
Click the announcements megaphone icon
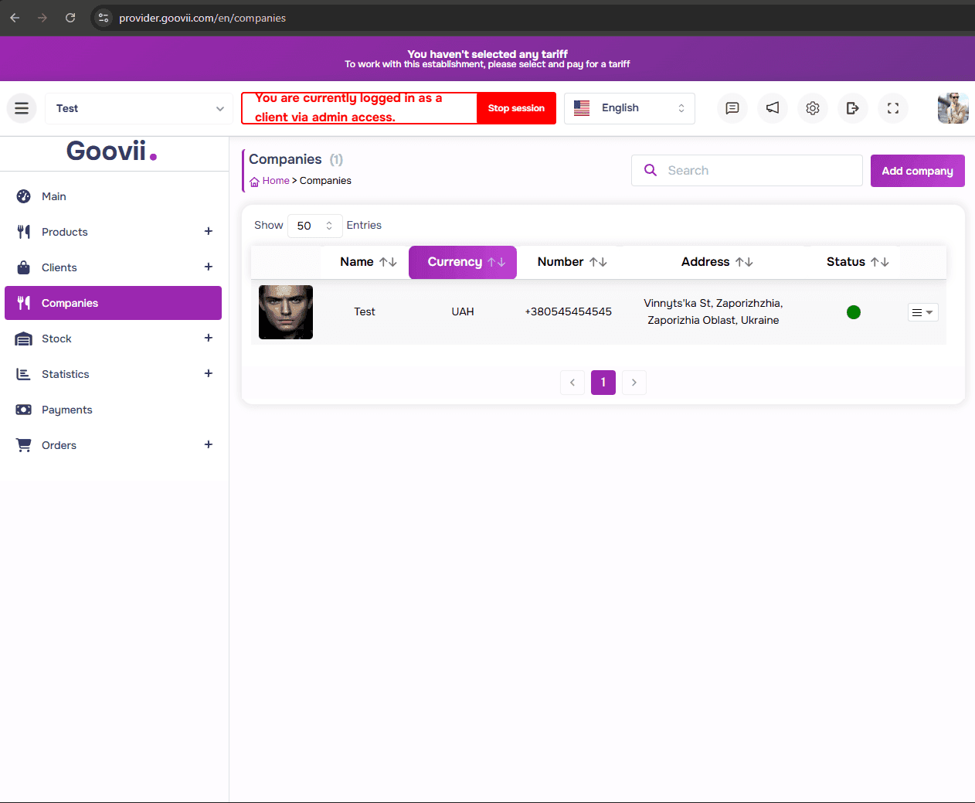click(773, 108)
